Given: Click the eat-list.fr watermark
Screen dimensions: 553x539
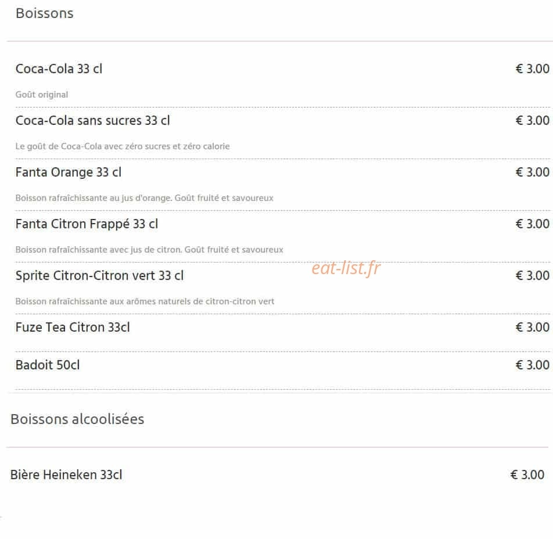Looking at the screenshot, I should 346,268.
